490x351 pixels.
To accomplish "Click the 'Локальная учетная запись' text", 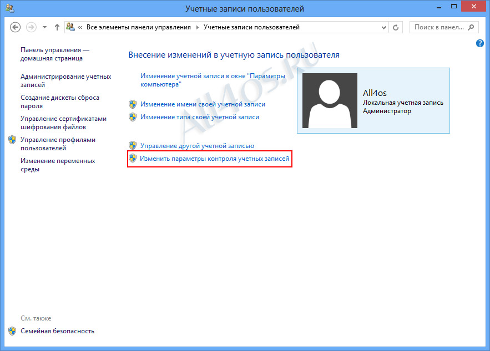I will tap(403, 103).
